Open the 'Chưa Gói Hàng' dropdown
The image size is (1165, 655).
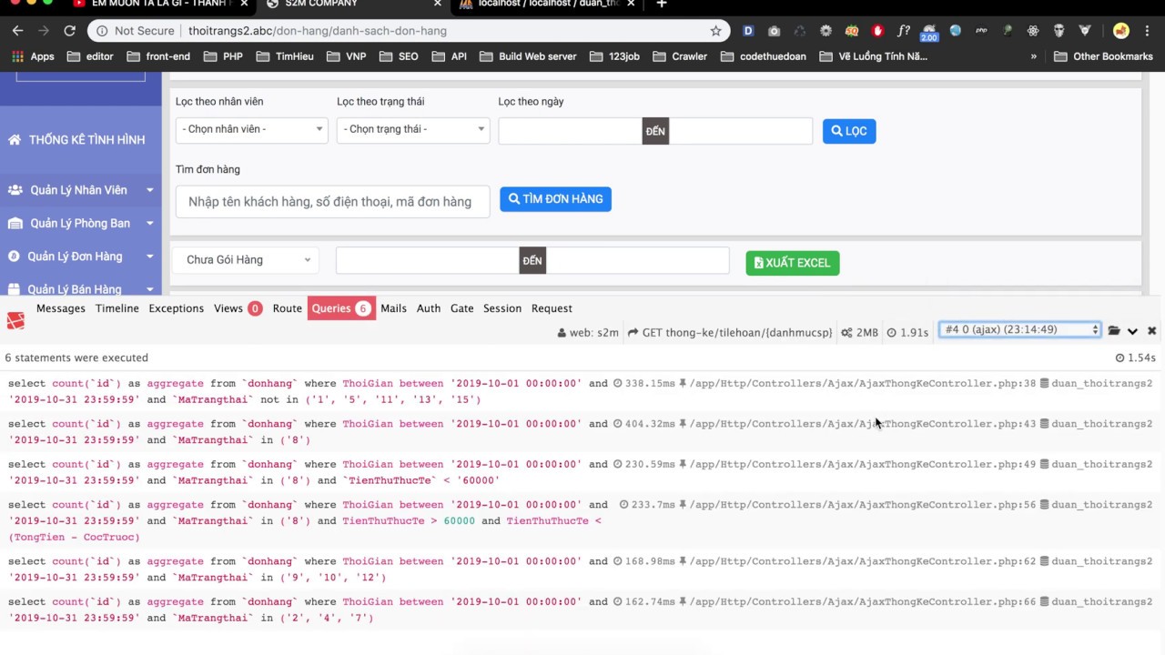[x=247, y=260]
